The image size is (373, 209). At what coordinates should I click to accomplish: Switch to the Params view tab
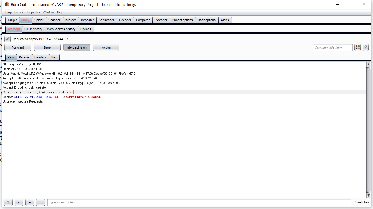pyautogui.click(x=24, y=57)
